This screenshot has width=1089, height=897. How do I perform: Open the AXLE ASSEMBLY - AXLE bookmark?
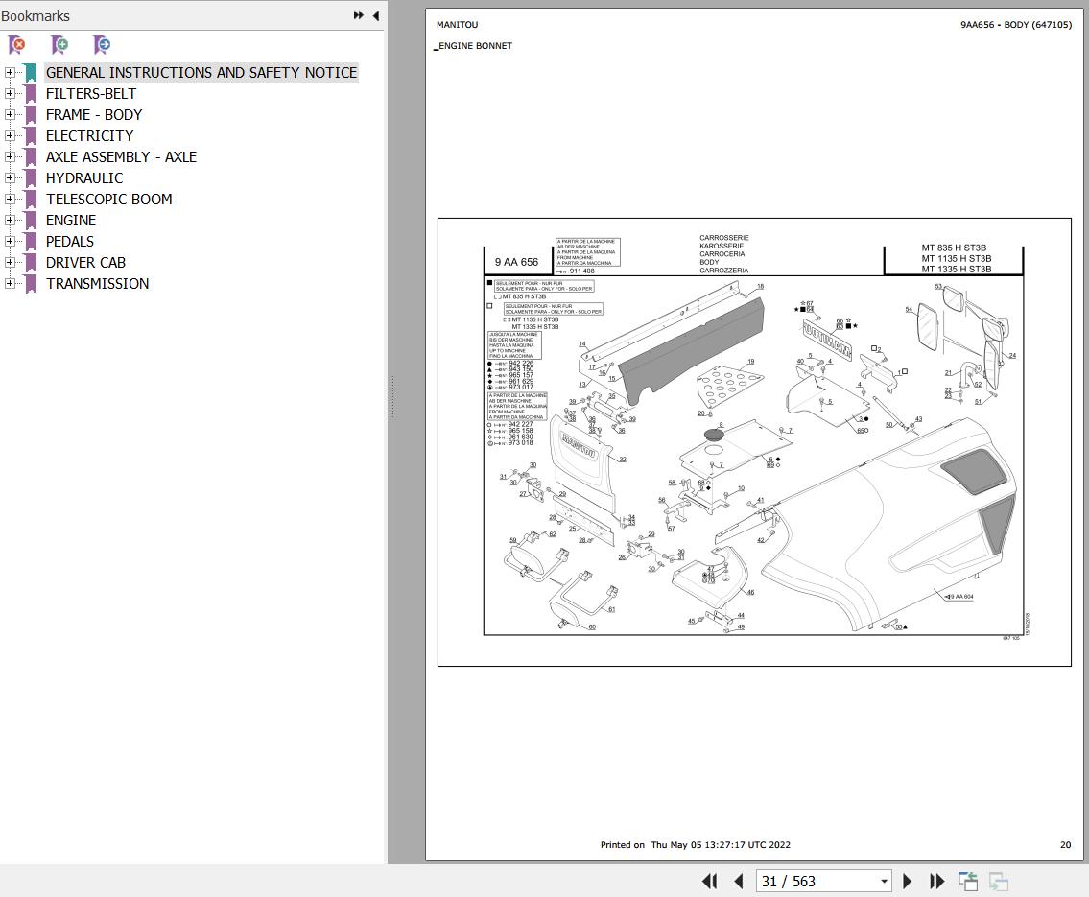121,157
